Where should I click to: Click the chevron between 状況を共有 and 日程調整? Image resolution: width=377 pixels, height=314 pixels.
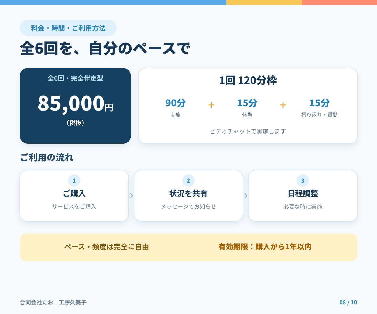[246, 196]
